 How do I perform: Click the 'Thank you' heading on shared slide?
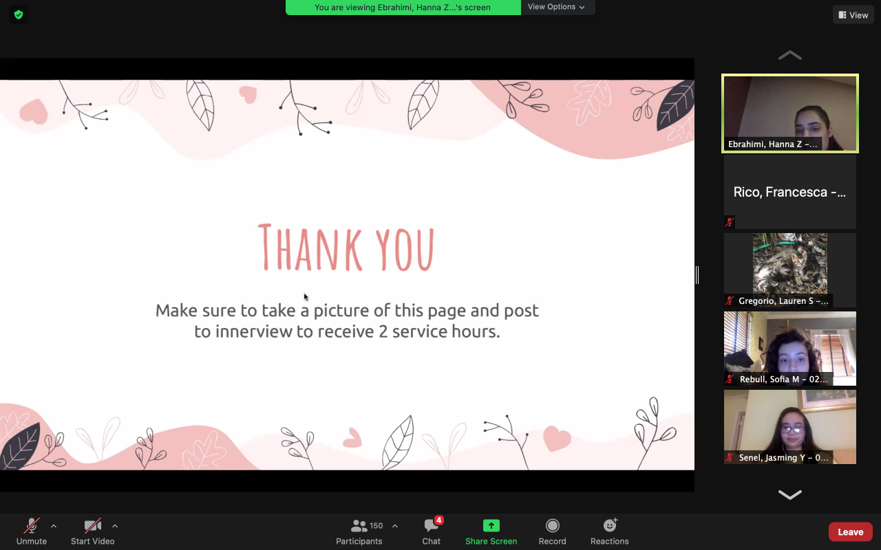346,247
